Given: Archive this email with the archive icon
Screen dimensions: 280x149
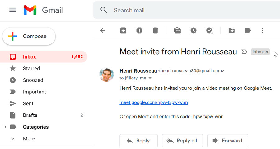Looking at the screenshot, I should point(123,30).
